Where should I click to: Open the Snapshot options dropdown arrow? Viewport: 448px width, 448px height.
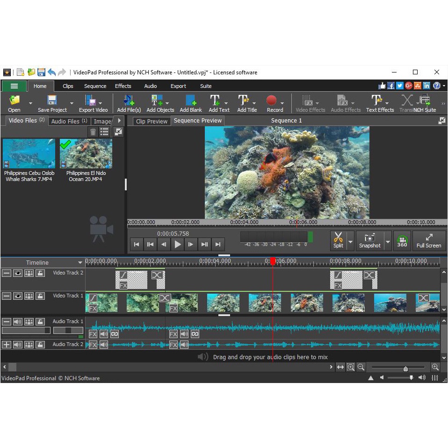388,241
